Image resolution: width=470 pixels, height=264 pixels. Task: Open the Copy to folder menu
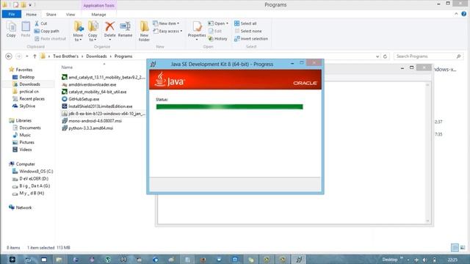(93, 31)
